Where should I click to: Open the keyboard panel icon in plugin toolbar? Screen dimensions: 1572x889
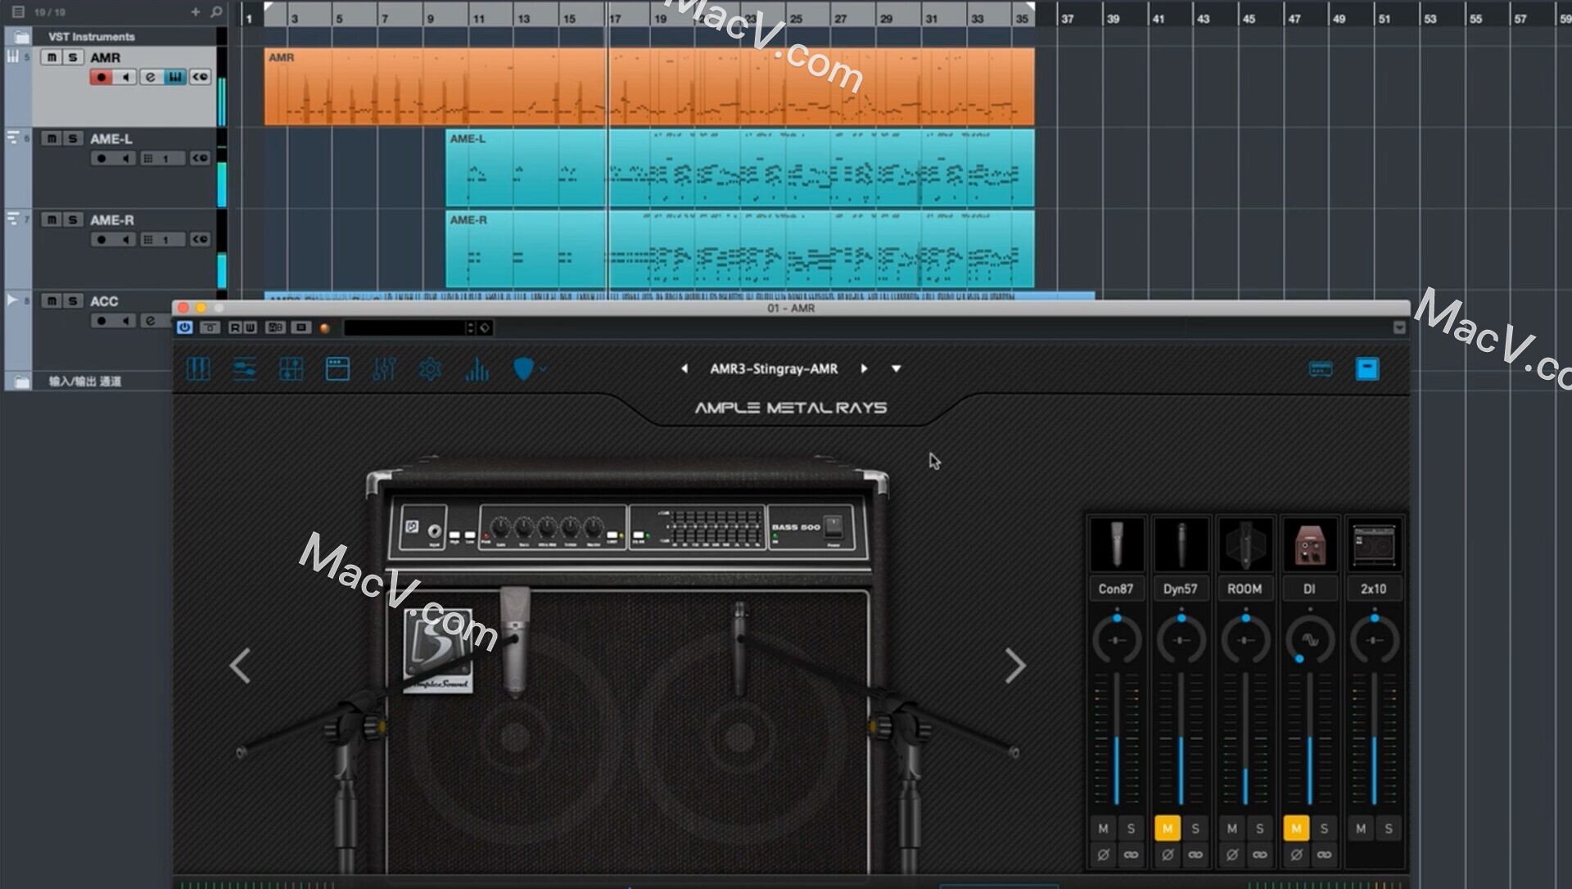pyautogui.click(x=198, y=369)
